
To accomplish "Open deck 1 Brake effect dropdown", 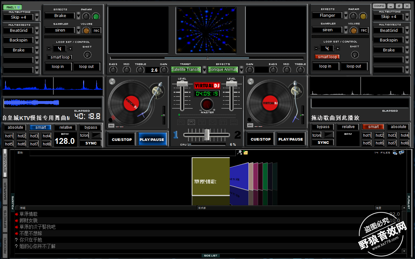I will (x=79, y=15).
